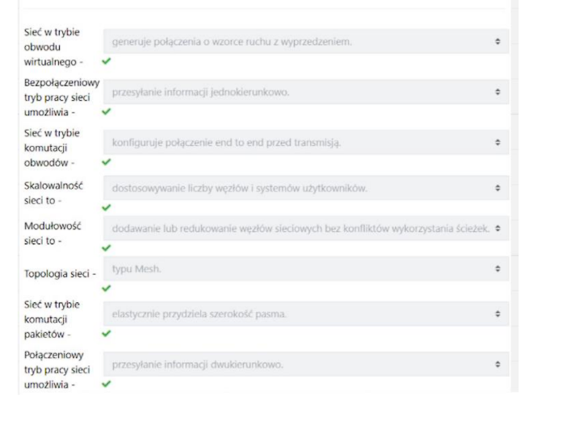Expand dropdown 'elastycznie przydziela szerokość pasma'
This screenshot has height=429, width=562.
306,312
